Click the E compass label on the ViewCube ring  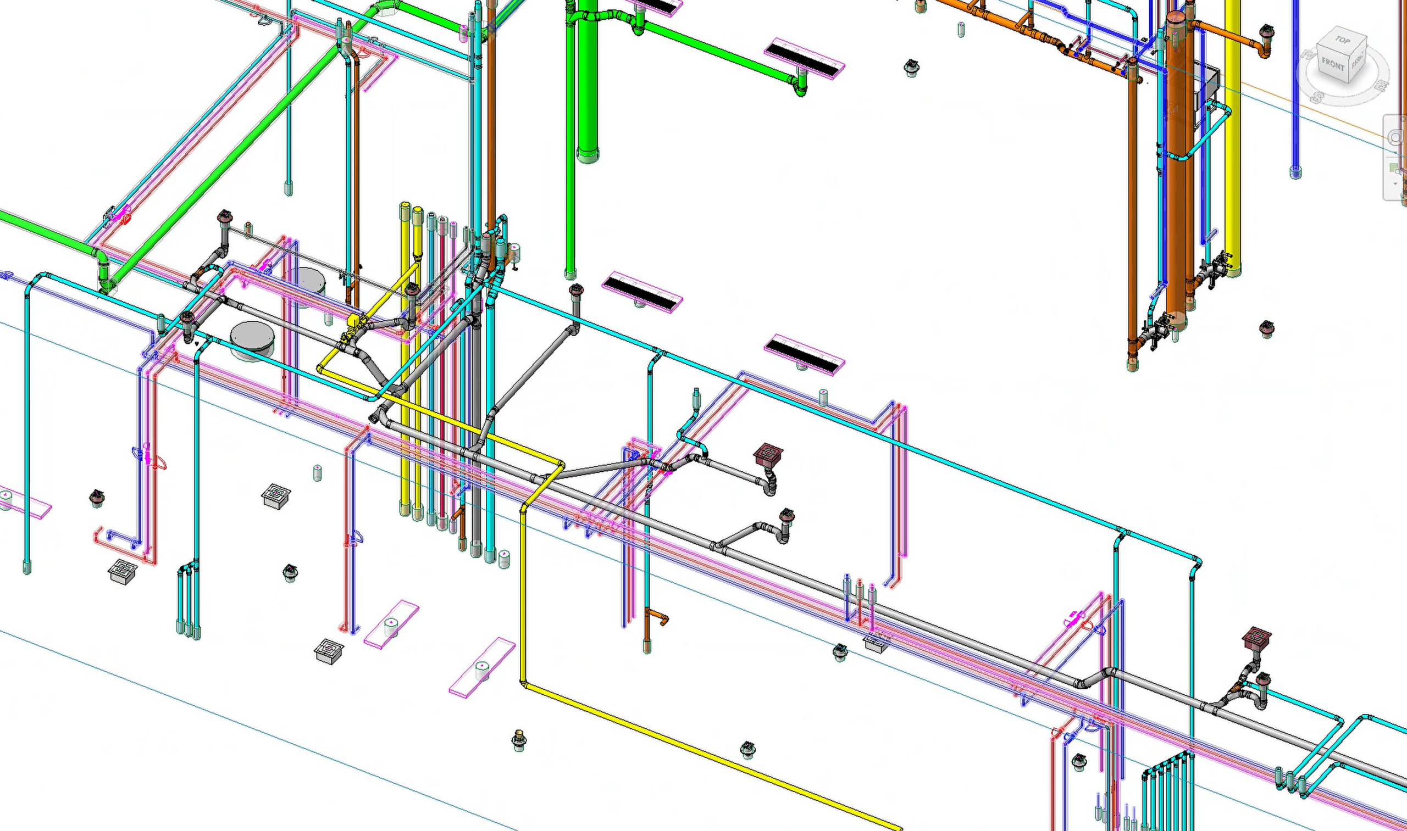[x=1382, y=86]
